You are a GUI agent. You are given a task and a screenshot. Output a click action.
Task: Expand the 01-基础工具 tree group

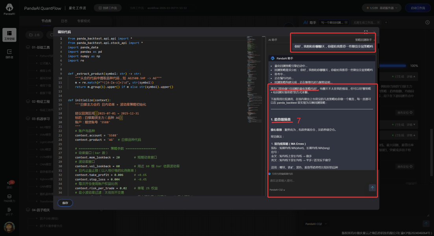point(41,47)
